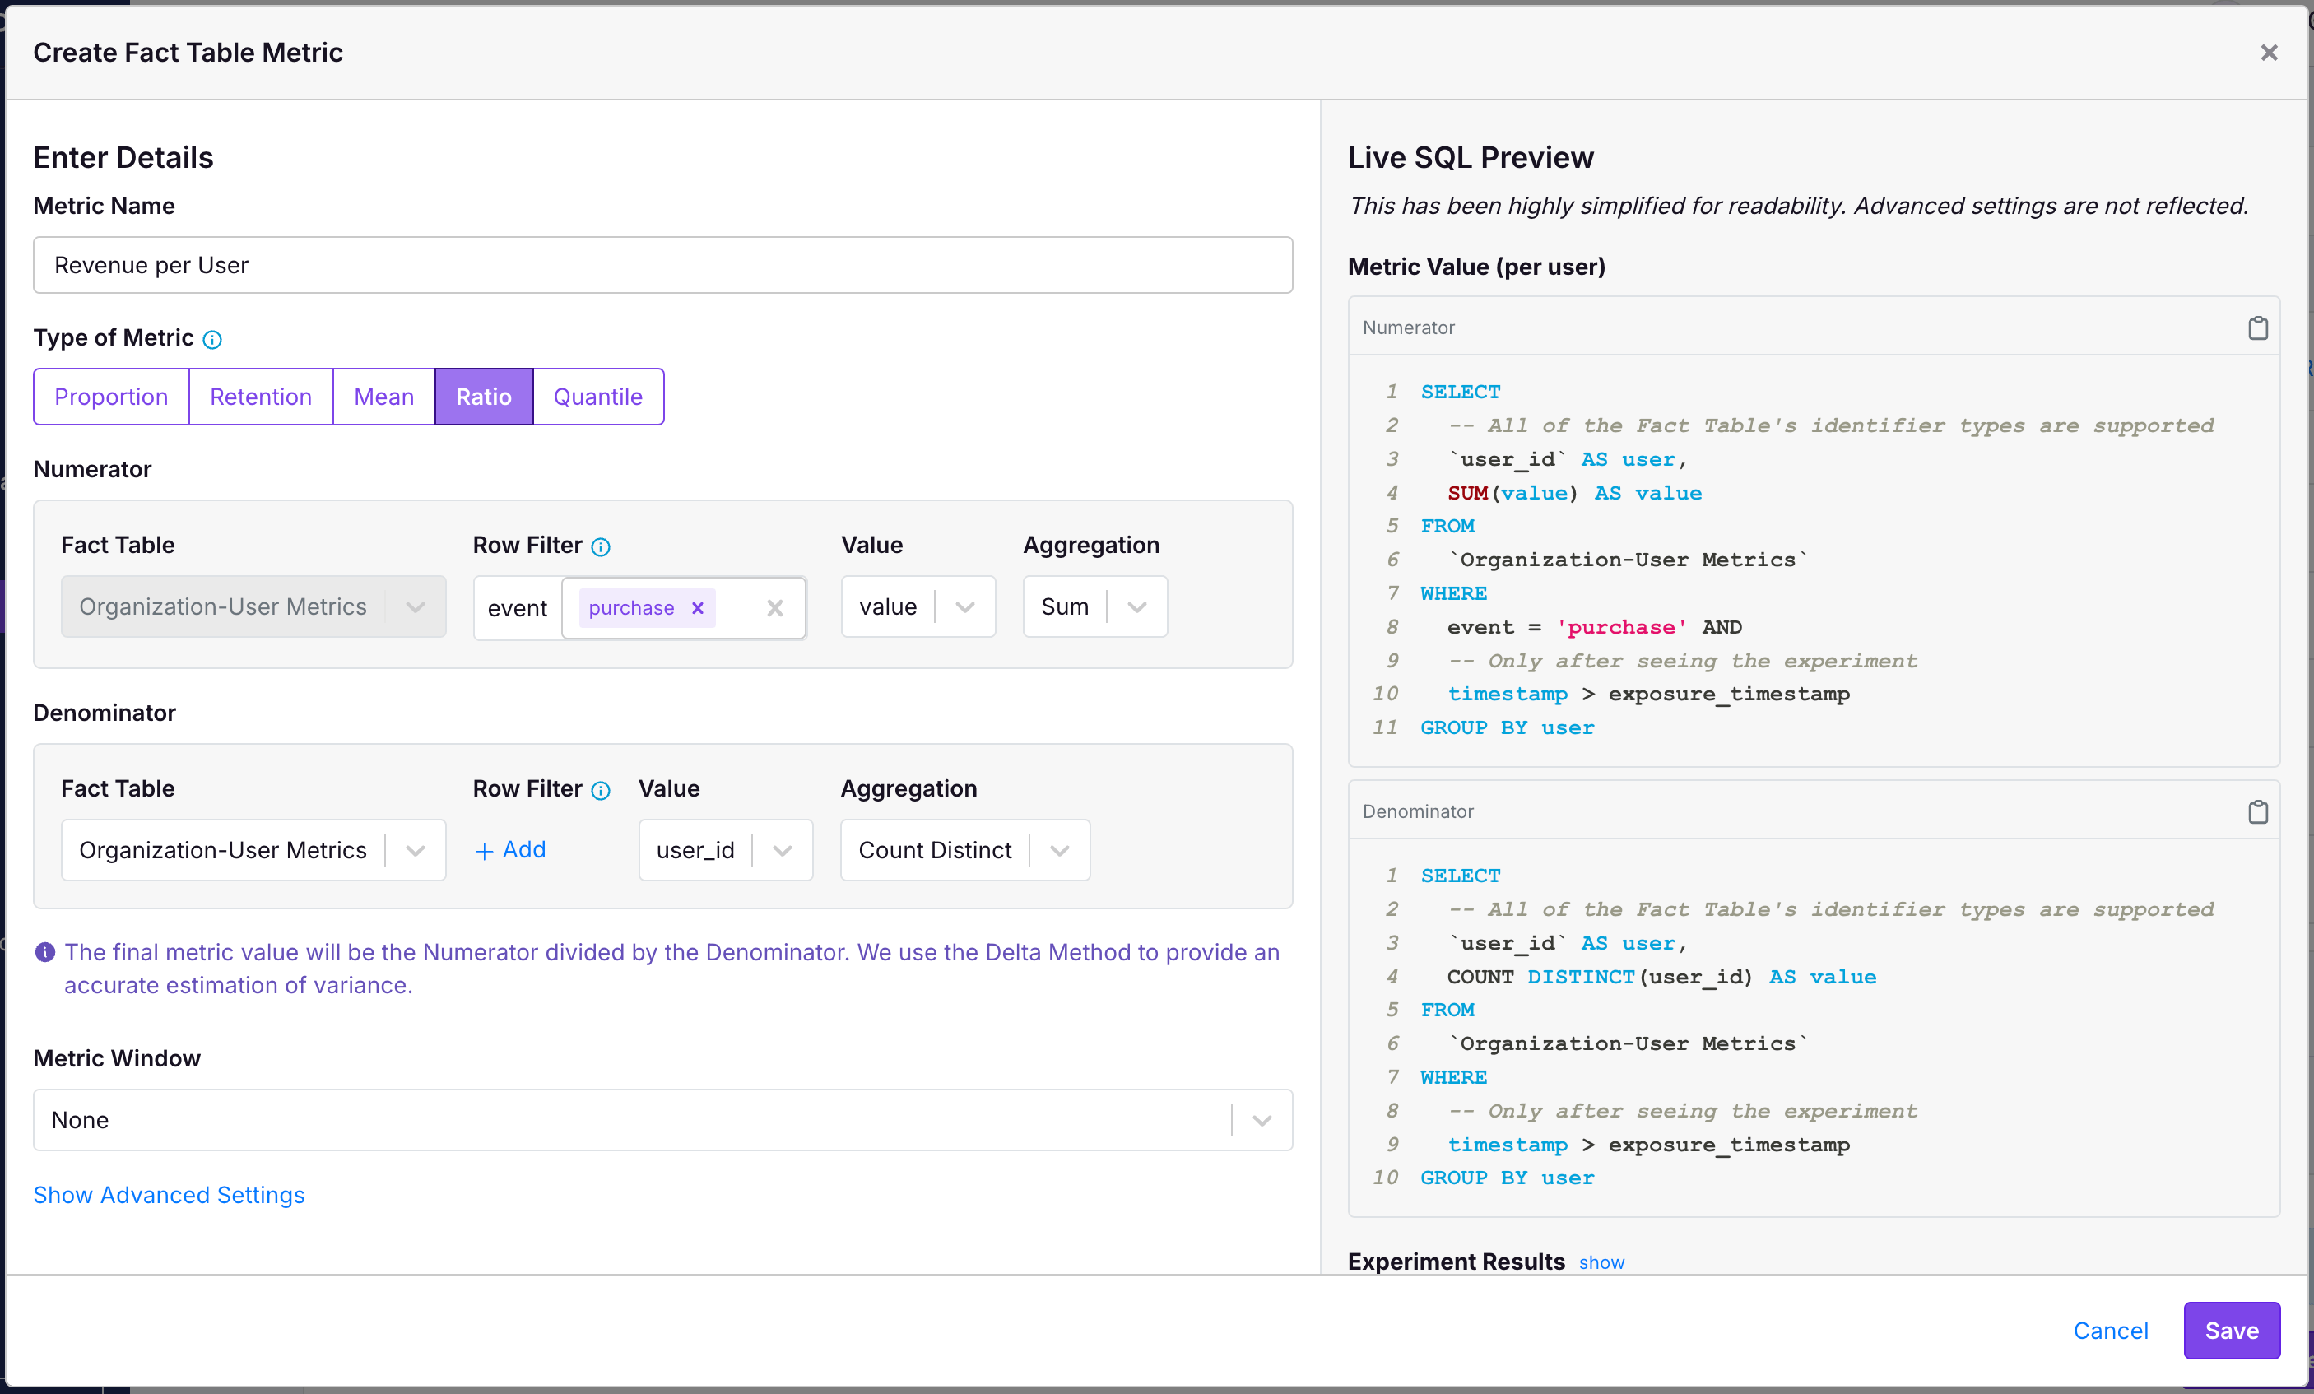Open the Numerator Aggregation Sum dropdown
This screenshot has height=1394, width=2314.
click(1095, 606)
